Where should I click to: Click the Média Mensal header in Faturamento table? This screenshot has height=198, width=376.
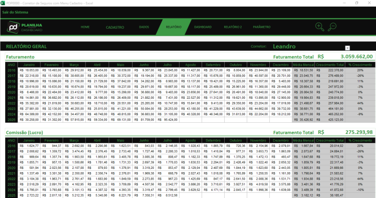click(x=303, y=64)
